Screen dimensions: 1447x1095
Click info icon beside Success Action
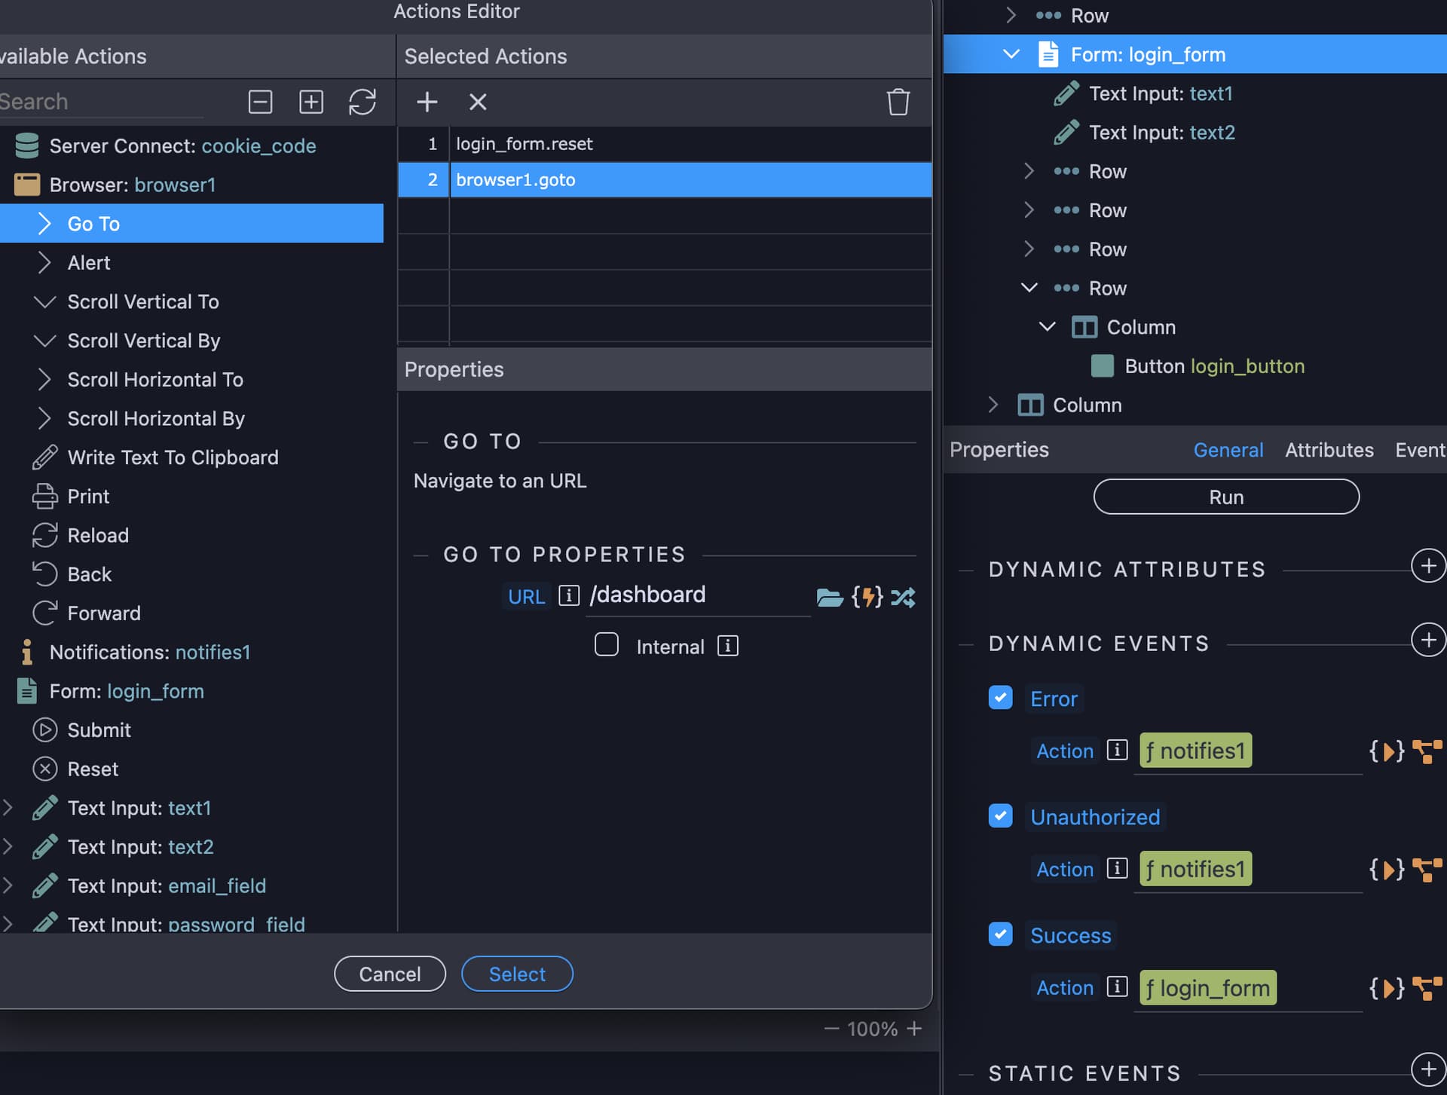1117,986
